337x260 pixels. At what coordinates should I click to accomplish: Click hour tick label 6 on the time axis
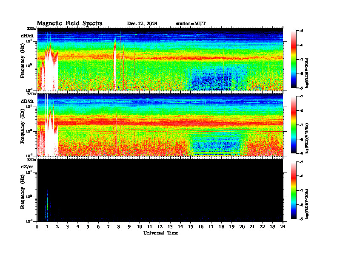click(x=98, y=226)
